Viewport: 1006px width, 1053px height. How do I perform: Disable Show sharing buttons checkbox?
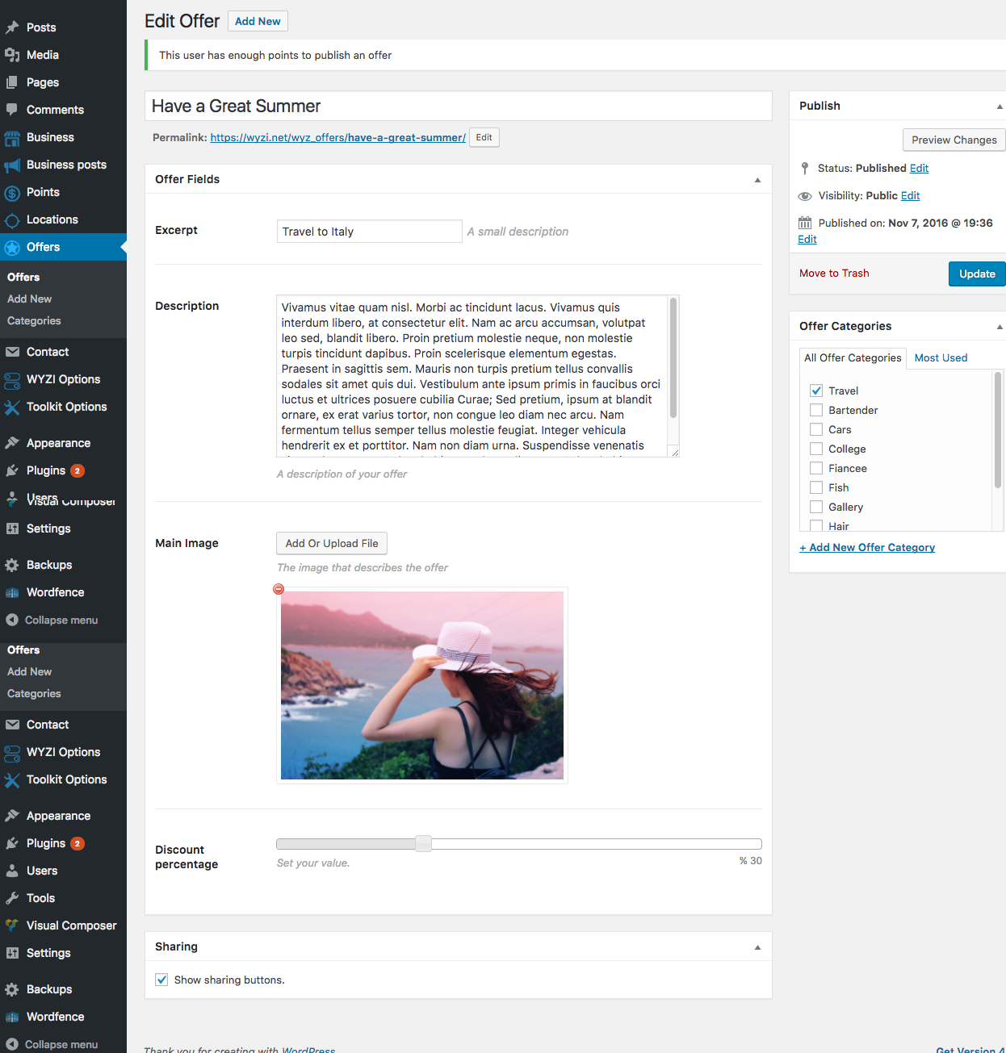tap(161, 980)
